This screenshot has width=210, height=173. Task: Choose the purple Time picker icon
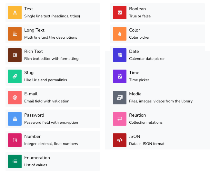click(120, 76)
